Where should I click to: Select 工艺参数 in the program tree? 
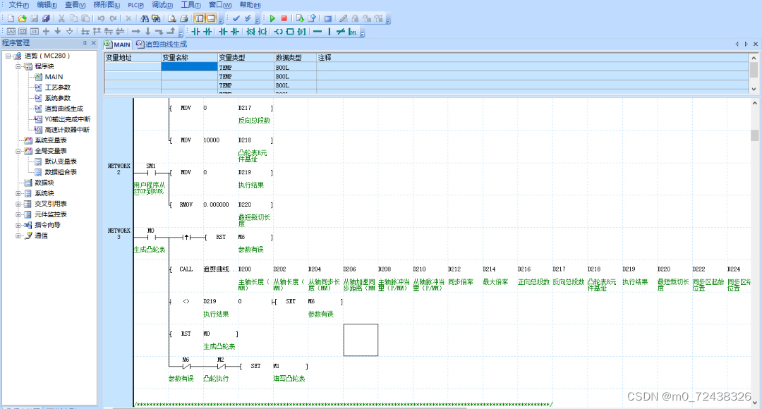tap(57, 87)
